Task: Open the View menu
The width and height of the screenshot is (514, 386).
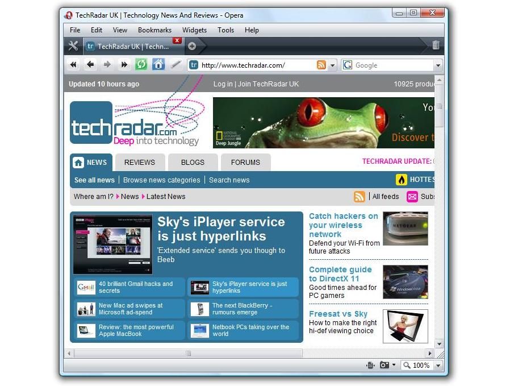Action: [120, 30]
